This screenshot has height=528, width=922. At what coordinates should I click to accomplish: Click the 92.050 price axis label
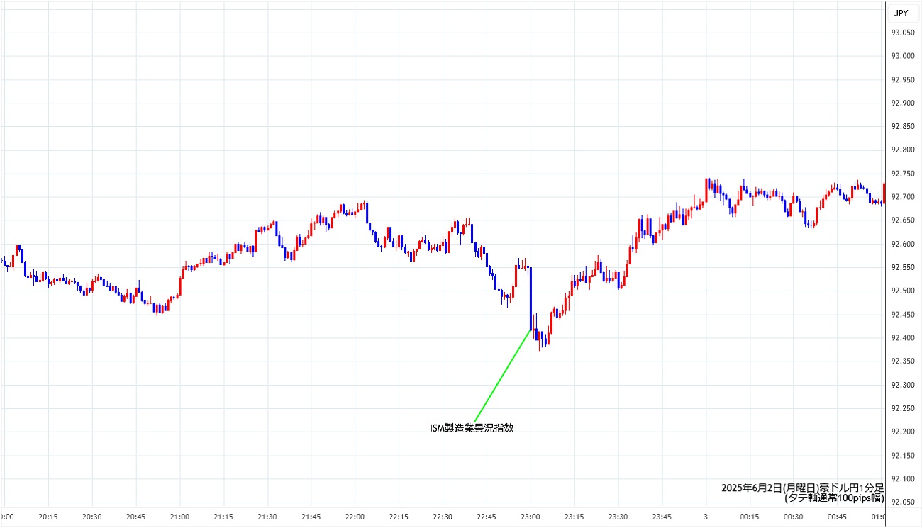(904, 502)
